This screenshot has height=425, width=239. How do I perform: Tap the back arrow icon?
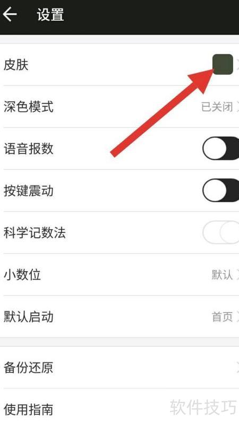point(10,14)
